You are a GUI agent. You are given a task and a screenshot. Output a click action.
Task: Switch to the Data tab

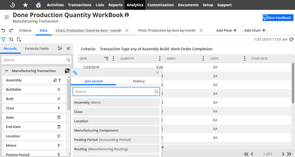[x=43, y=30]
